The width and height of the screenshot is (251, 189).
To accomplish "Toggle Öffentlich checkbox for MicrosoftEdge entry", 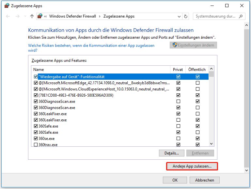I will [x=197, y=83].
